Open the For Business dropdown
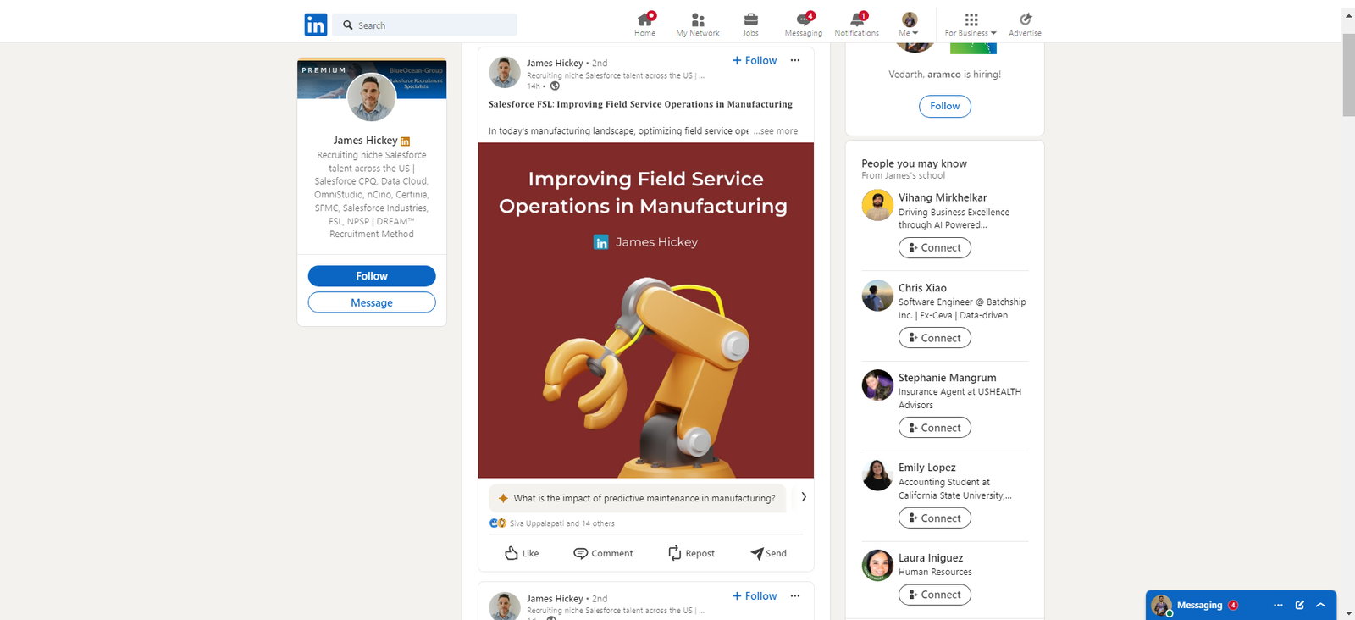 [x=971, y=24]
